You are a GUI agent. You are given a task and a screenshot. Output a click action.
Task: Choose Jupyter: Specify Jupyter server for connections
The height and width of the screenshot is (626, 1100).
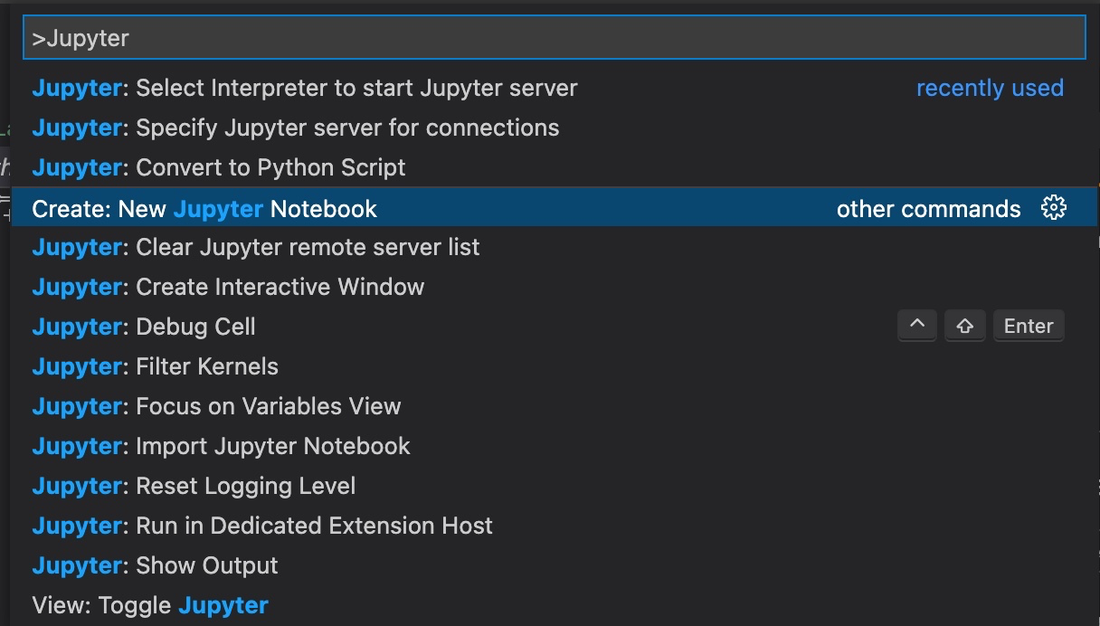coord(554,128)
